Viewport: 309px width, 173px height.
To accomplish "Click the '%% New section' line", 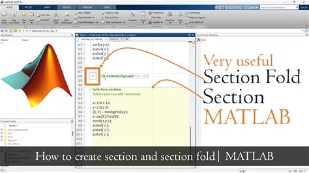I will [x=106, y=89].
